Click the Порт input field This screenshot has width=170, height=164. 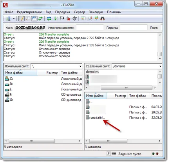(161, 27)
